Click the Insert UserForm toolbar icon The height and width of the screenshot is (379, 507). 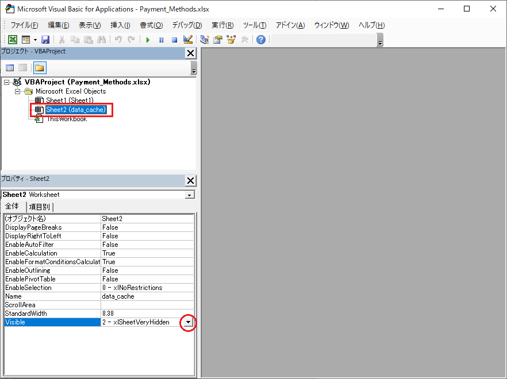(x=25, y=40)
